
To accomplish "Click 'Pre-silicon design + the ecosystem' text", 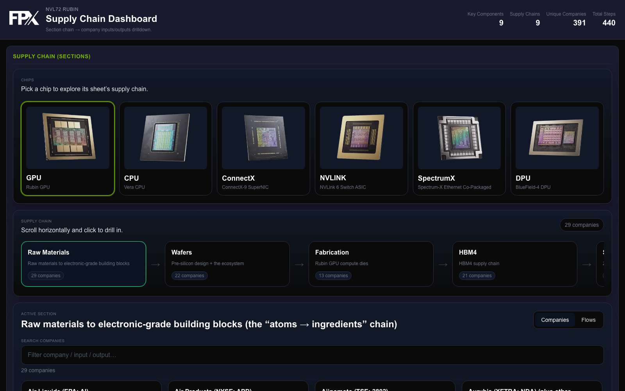I will pyautogui.click(x=207, y=264).
